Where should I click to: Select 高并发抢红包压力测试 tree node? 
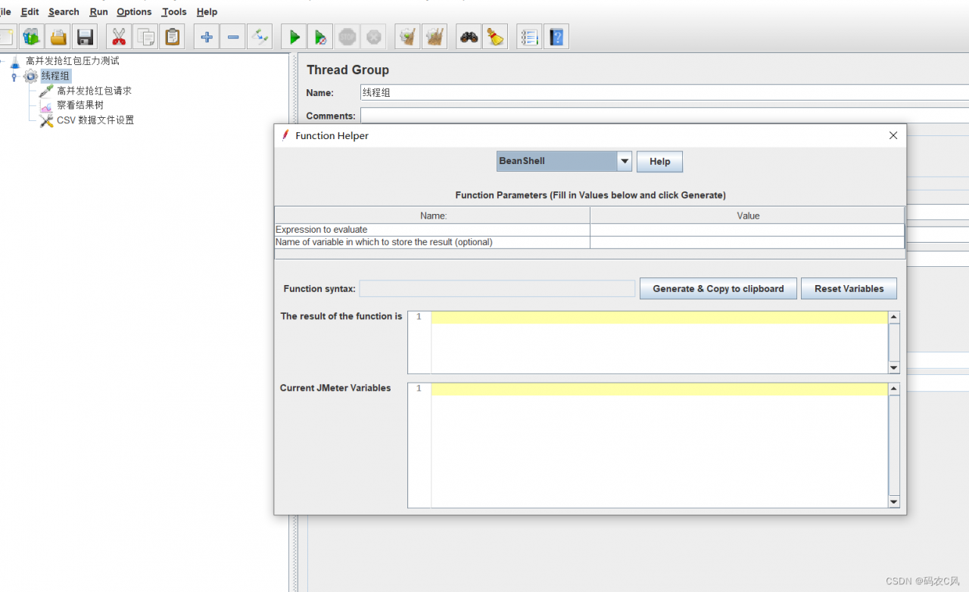[72, 61]
